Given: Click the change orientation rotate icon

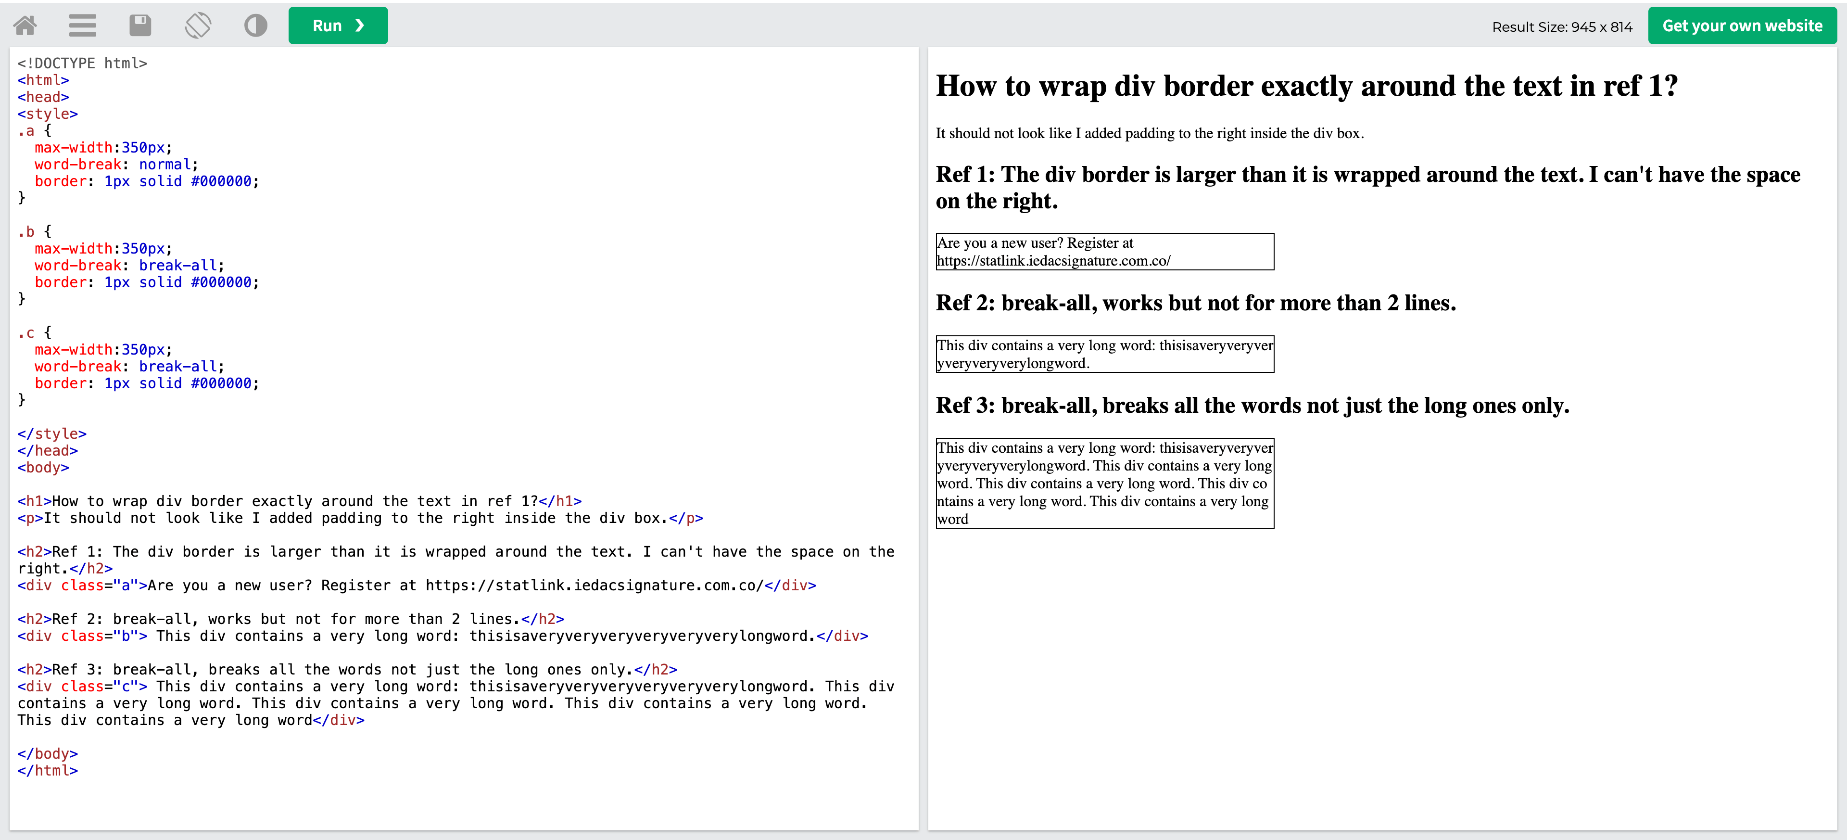Looking at the screenshot, I should (198, 26).
